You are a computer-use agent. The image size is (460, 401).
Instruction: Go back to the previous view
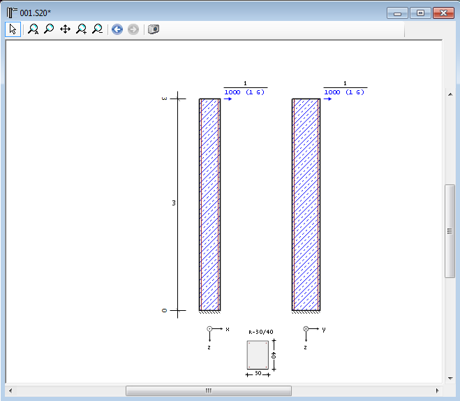117,29
